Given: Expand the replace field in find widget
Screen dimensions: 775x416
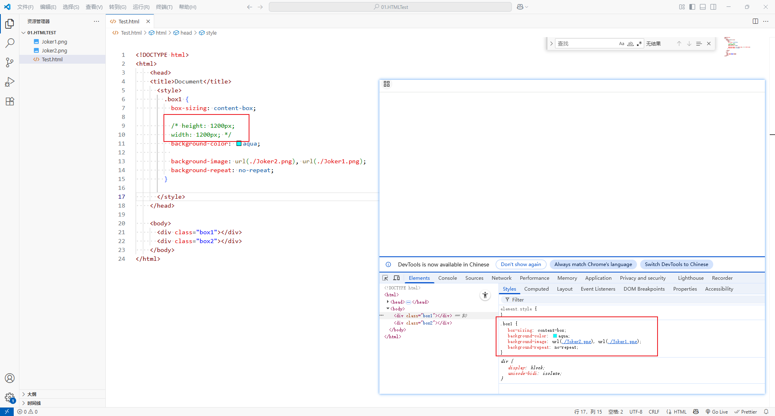Looking at the screenshot, I should (x=551, y=44).
